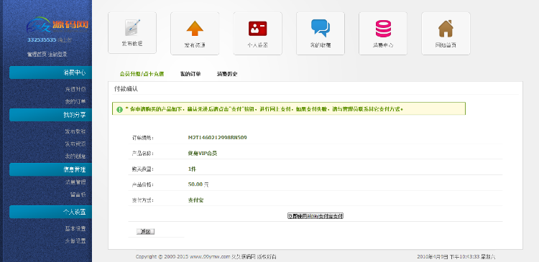Click the 支付宝 payment method value

pos(195,200)
